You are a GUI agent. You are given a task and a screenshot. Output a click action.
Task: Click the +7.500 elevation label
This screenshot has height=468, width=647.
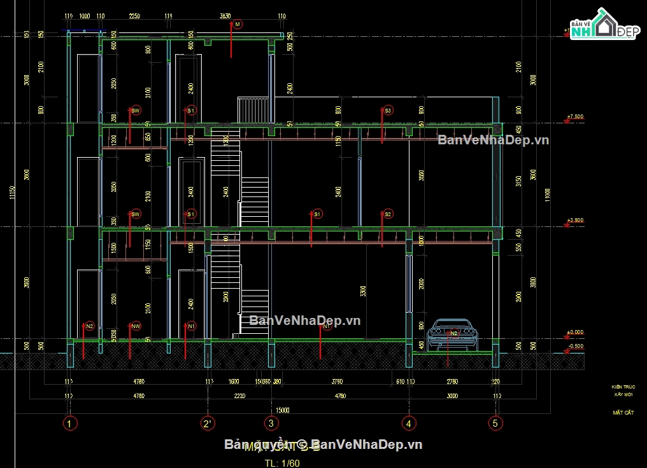click(x=575, y=116)
